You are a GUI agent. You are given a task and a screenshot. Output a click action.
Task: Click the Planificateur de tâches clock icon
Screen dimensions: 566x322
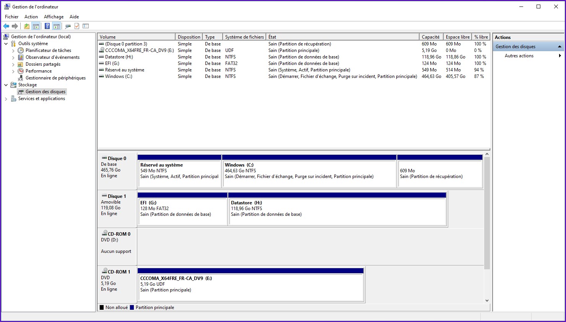21,50
